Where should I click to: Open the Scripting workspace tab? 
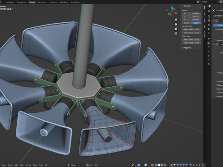[x=53, y=2]
